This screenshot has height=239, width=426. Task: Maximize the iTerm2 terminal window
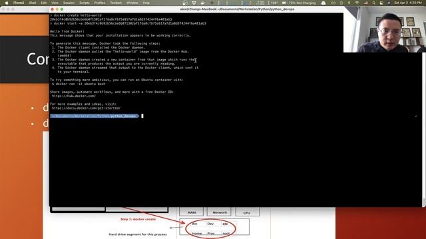[62, 9]
